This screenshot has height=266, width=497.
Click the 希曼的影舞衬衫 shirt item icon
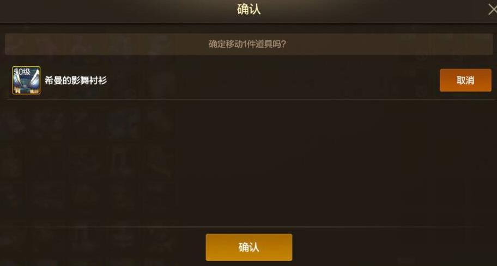coord(26,81)
